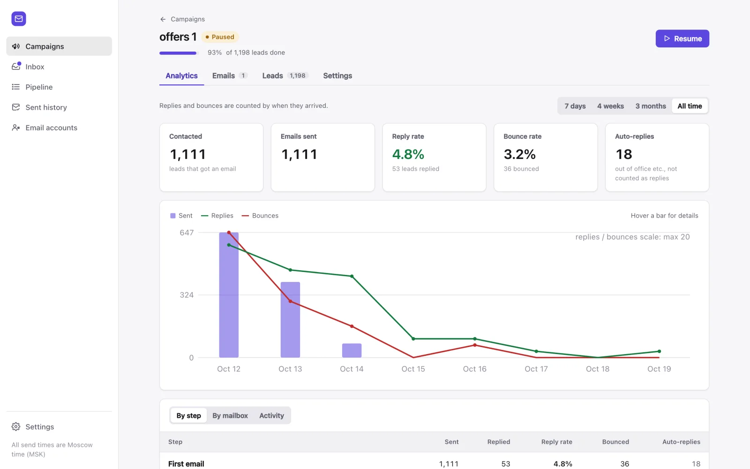The width and height of the screenshot is (750, 469).
Task: Click the Contacted 1,111 card
Action: tap(211, 157)
